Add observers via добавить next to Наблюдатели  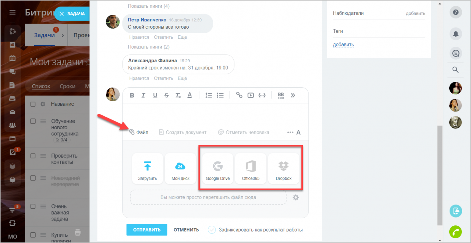[415, 13]
